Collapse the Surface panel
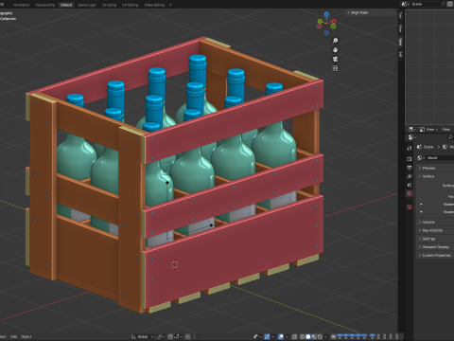 point(435,176)
